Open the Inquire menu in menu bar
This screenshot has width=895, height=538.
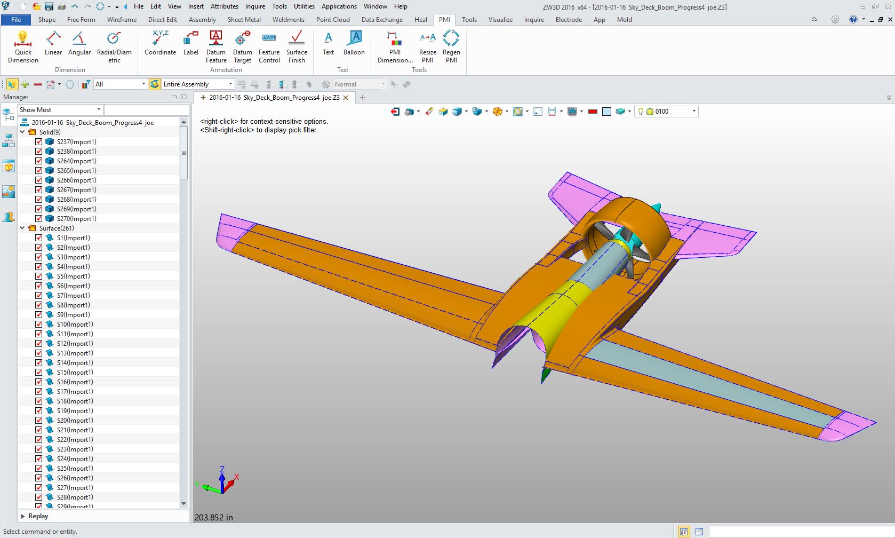click(x=255, y=6)
